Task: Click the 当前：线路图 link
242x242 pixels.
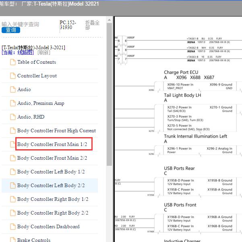Action: tap(18, 52)
